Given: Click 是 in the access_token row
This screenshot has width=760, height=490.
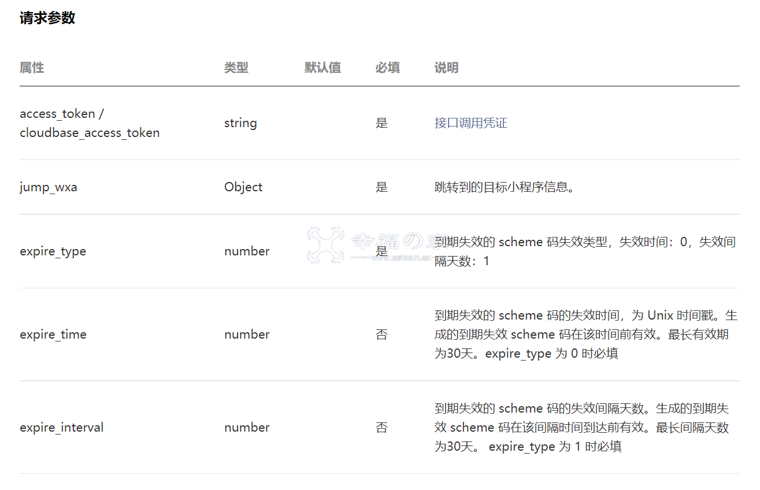Looking at the screenshot, I should pos(381,123).
